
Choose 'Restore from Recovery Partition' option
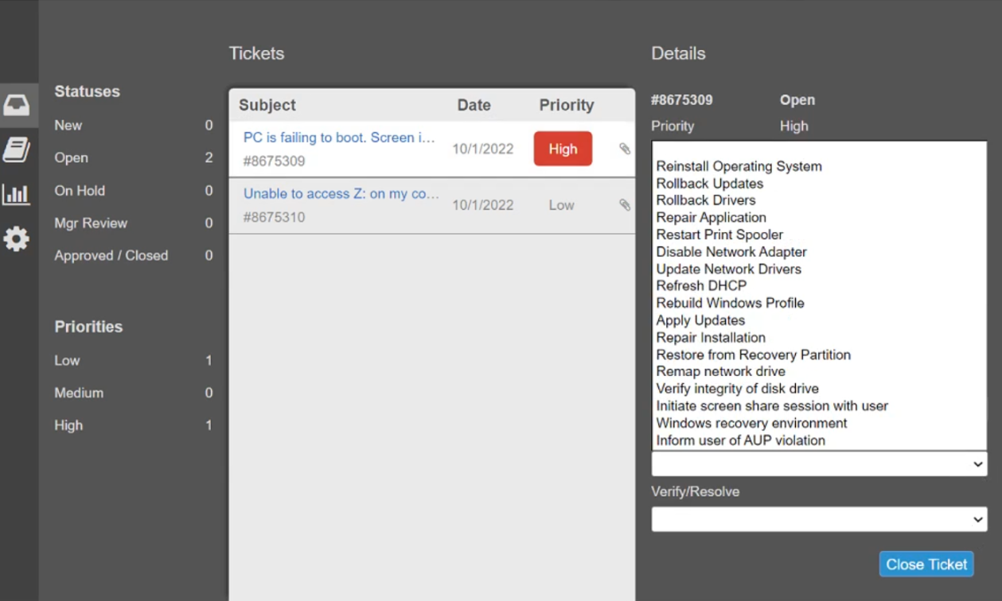pyautogui.click(x=819, y=355)
